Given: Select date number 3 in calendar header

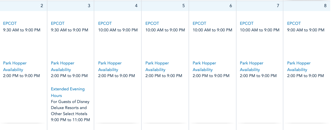Looking at the screenshot, I should point(89,6).
